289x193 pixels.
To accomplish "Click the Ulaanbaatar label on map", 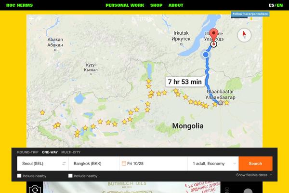I will click(x=220, y=95).
